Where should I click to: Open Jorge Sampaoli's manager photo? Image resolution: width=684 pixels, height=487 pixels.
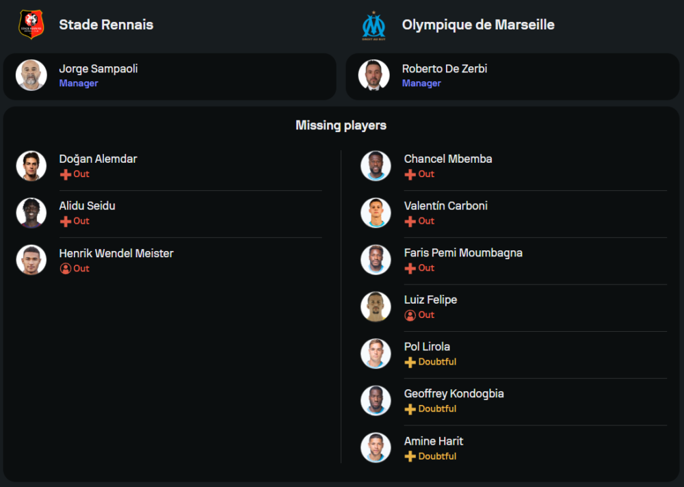[x=31, y=75]
